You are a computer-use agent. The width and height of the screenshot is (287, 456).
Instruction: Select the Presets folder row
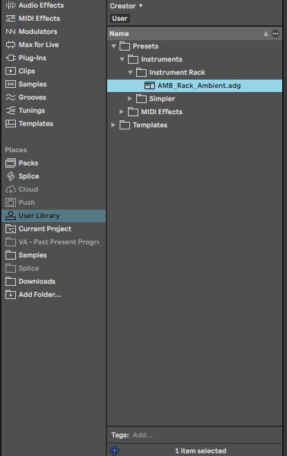coord(194,46)
